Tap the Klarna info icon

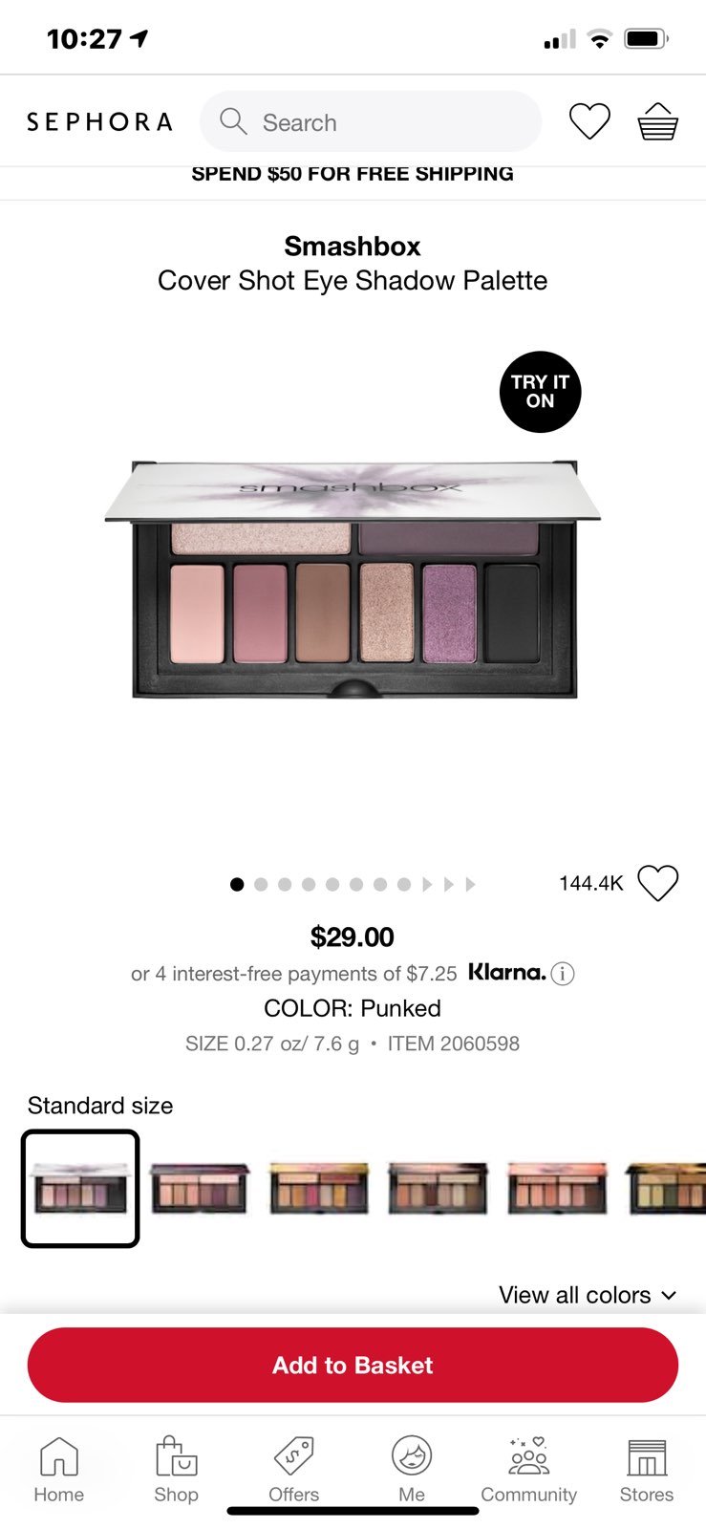[563, 974]
